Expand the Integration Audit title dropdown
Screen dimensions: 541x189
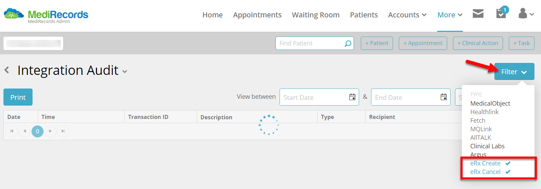tap(125, 71)
